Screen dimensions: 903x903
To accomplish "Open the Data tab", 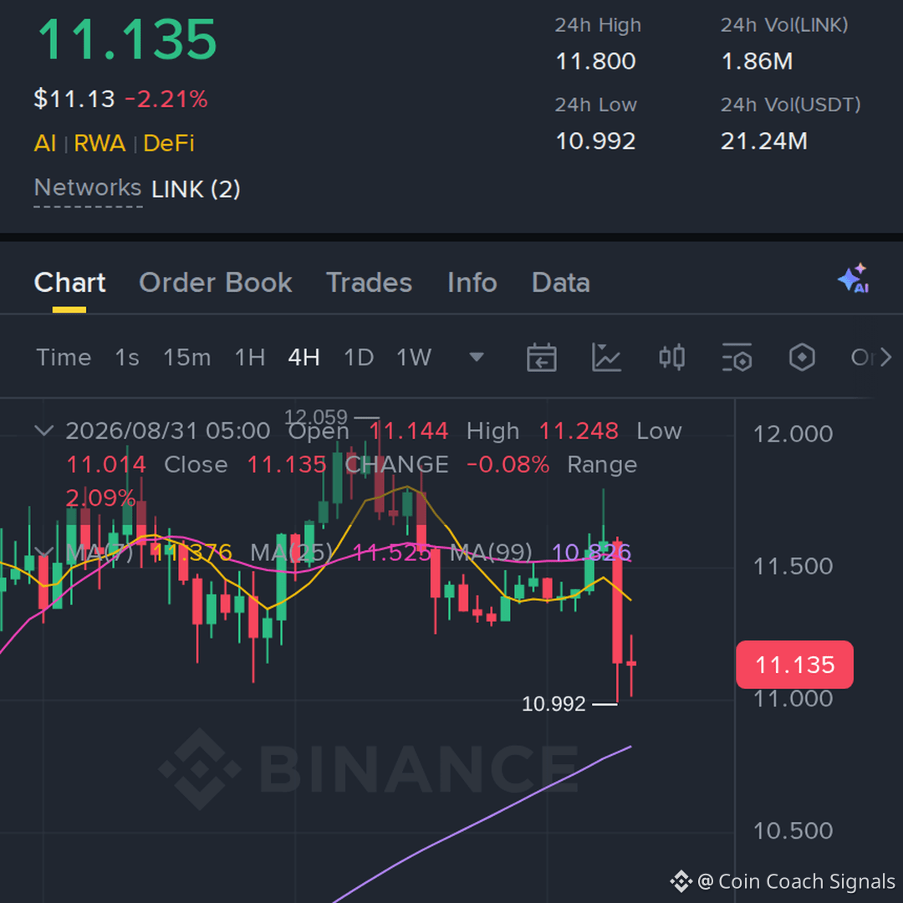I will tap(561, 283).
